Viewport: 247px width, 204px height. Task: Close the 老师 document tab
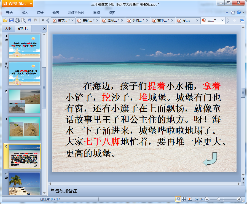147,20
